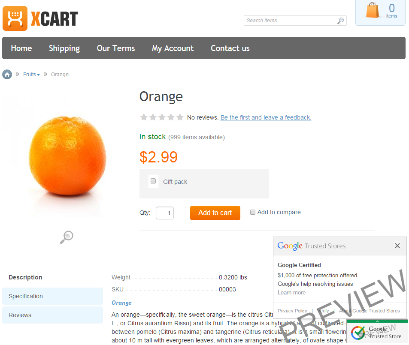Click the fifth rating star

180,117
